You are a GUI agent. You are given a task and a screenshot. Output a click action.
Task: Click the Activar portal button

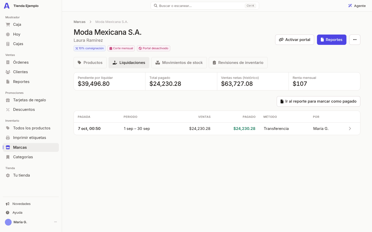pyautogui.click(x=295, y=40)
